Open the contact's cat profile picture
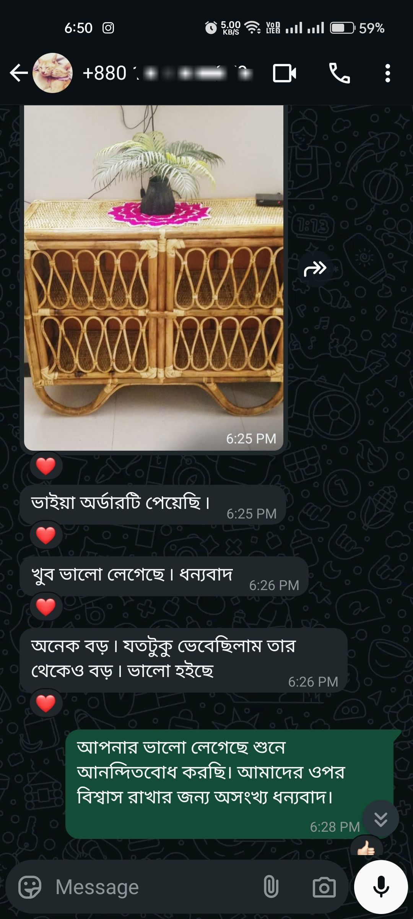 tap(52, 73)
